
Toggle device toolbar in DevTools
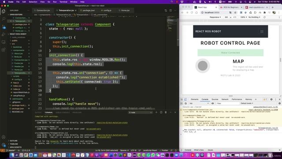(186, 99)
